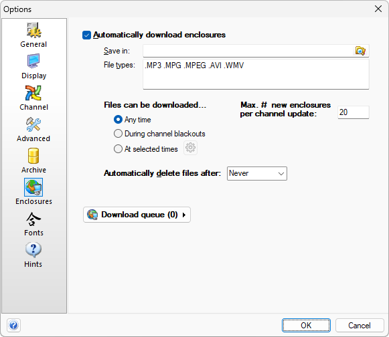Click the help icon at bottom left

click(x=13, y=325)
